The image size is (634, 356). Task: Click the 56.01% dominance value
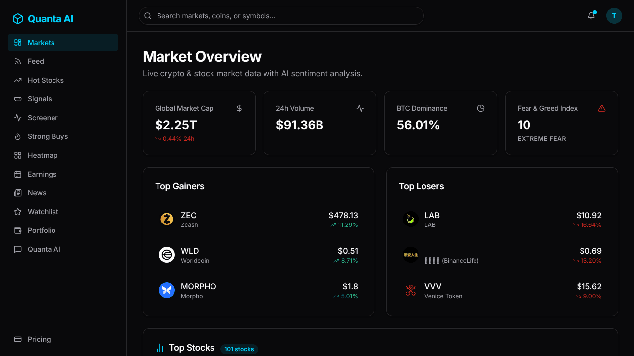(x=419, y=125)
